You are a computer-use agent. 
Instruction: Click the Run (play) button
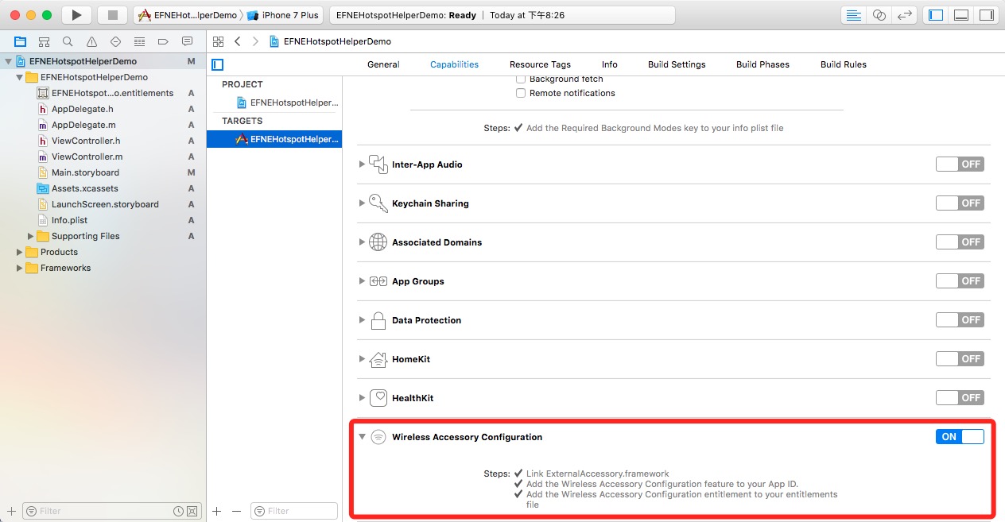pos(76,15)
